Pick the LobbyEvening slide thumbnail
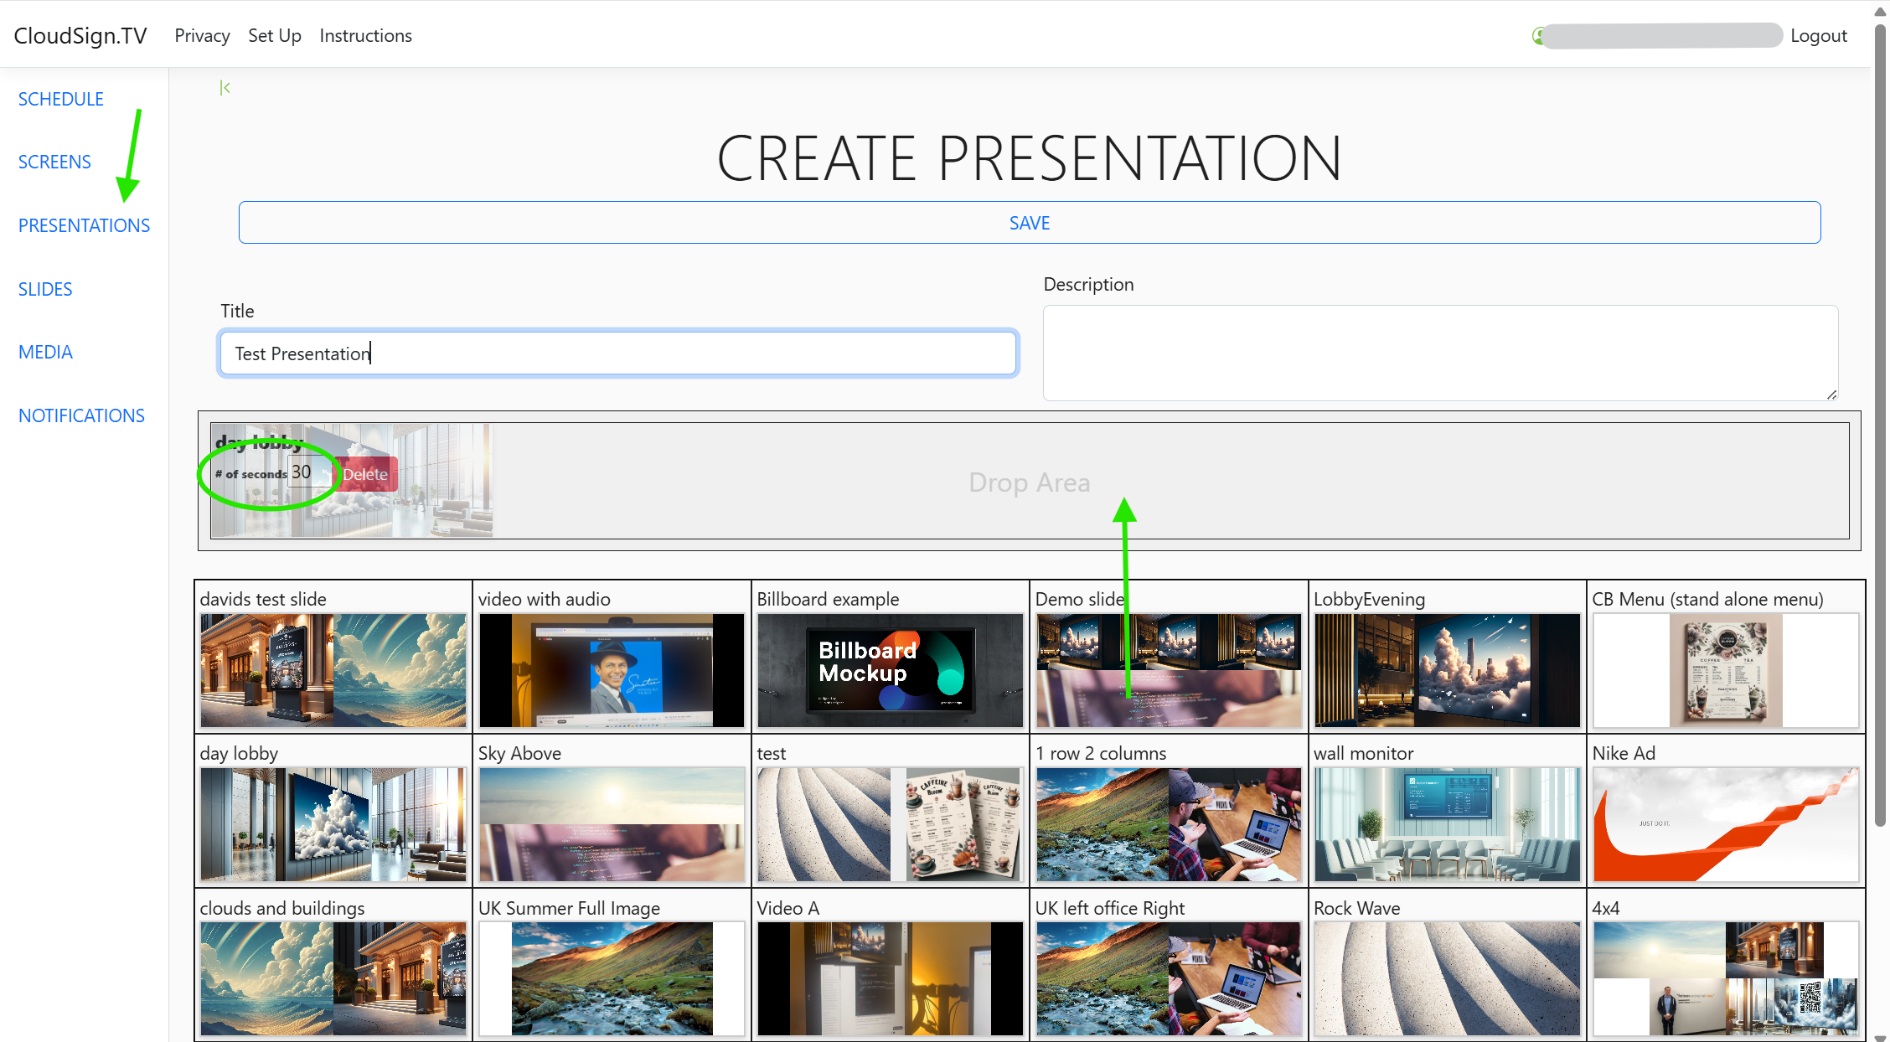Image resolution: width=1890 pixels, height=1042 pixels. pyautogui.click(x=1447, y=669)
